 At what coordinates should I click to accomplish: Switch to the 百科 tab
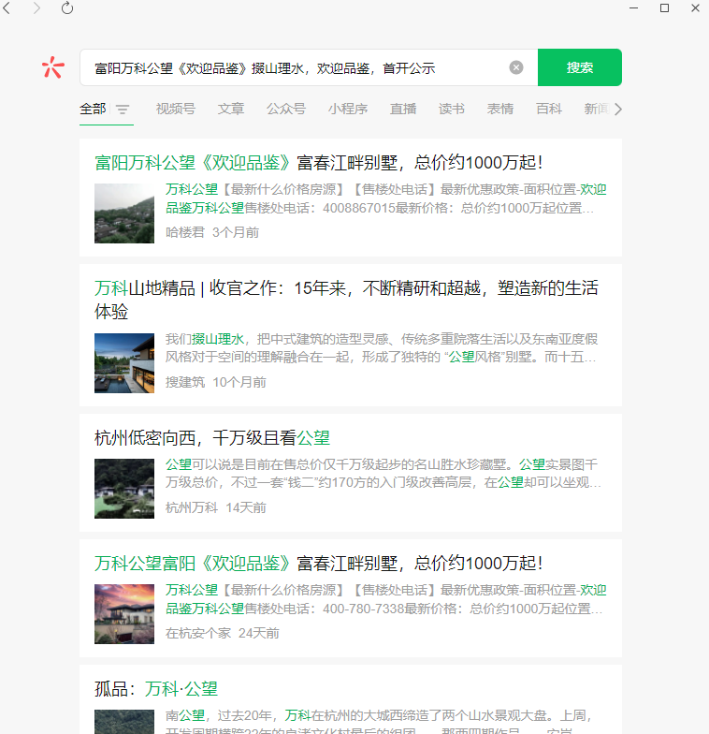tap(548, 109)
